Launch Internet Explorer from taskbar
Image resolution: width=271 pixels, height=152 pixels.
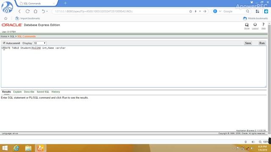pyautogui.click(x=16, y=148)
